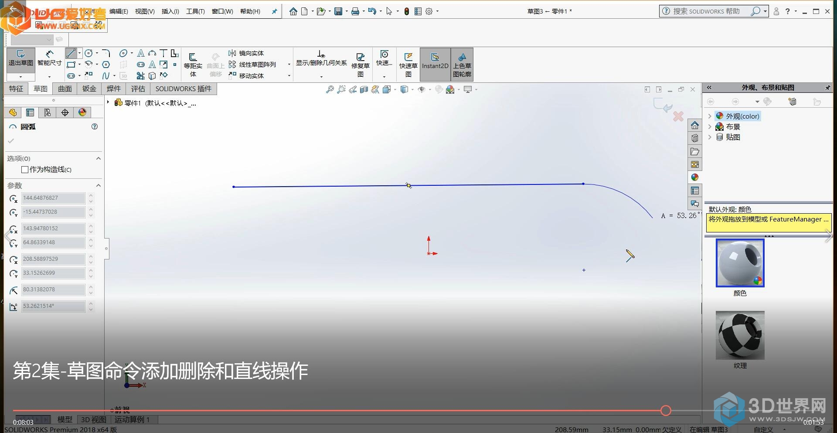
Task: Click Move Entities (移动实体)
Action: (246, 76)
